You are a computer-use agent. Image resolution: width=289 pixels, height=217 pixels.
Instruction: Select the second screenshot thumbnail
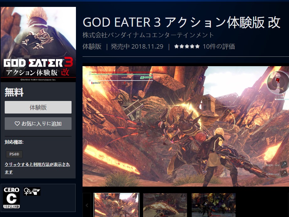[165, 205]
